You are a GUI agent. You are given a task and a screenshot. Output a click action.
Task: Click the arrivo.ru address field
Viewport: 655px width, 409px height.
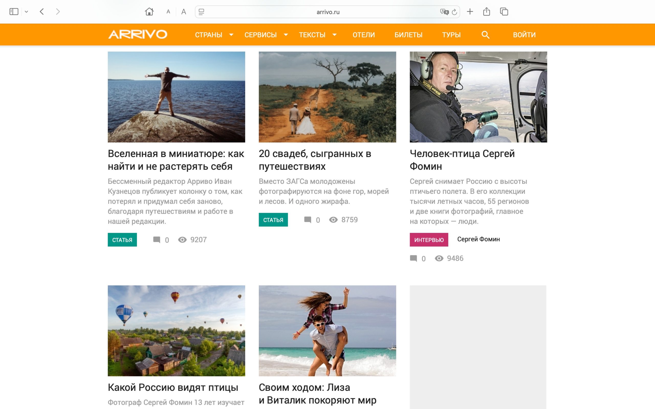(x=327, y=12)
